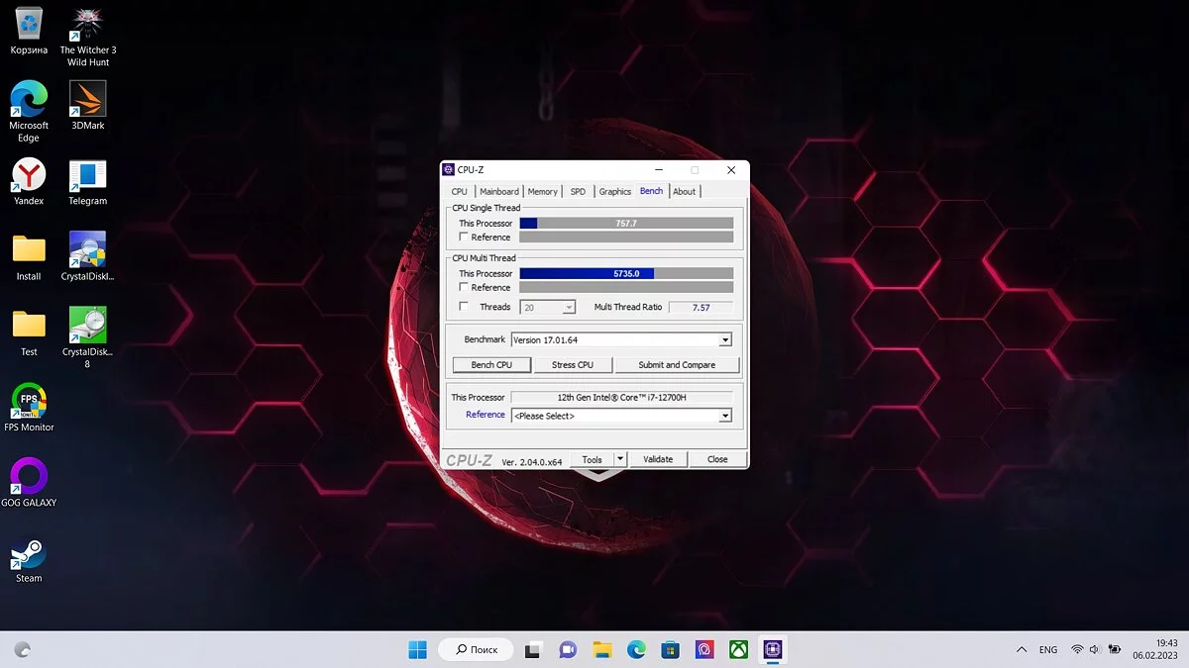Image resolution: width=1189 pixels, height=668 pixels.
Task: Open the Reference processor select dropdown
Action: coord(725,417)
